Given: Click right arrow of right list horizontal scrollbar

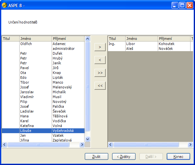Looking at the screenshot, I should [190, 145].
